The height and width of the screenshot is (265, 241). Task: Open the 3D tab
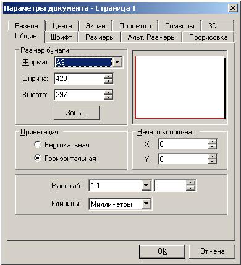[213, 26]
